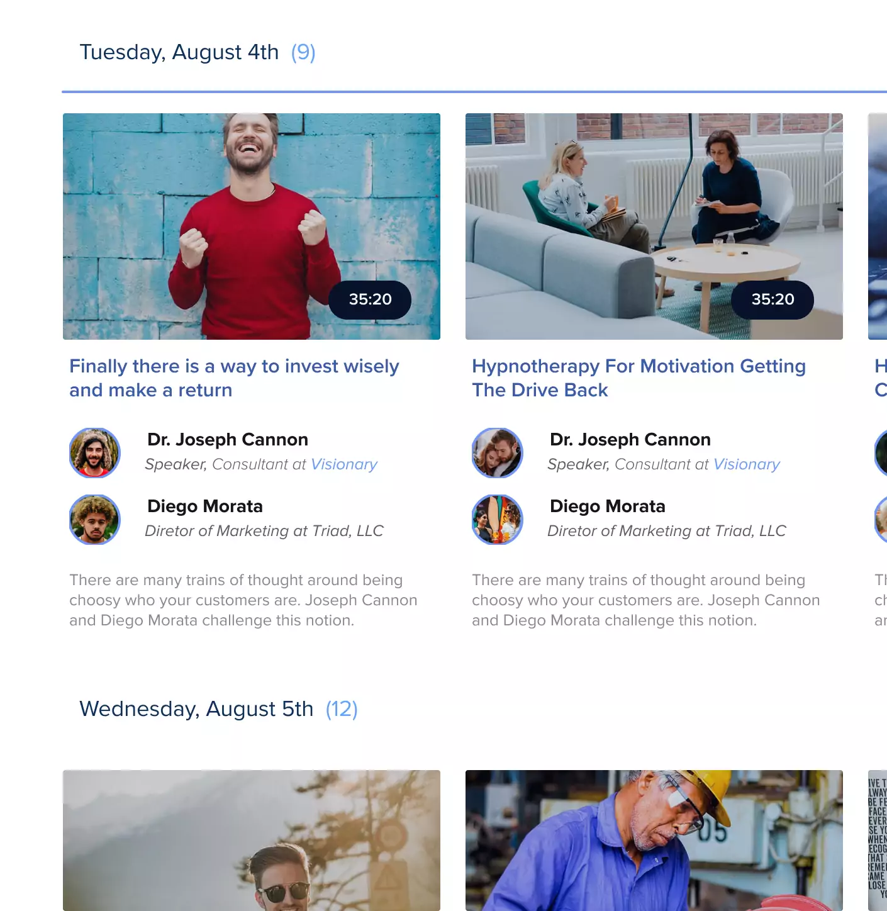
Task: Open the two women on sofa video thumbnail
Action: click(x=654, y=226)
